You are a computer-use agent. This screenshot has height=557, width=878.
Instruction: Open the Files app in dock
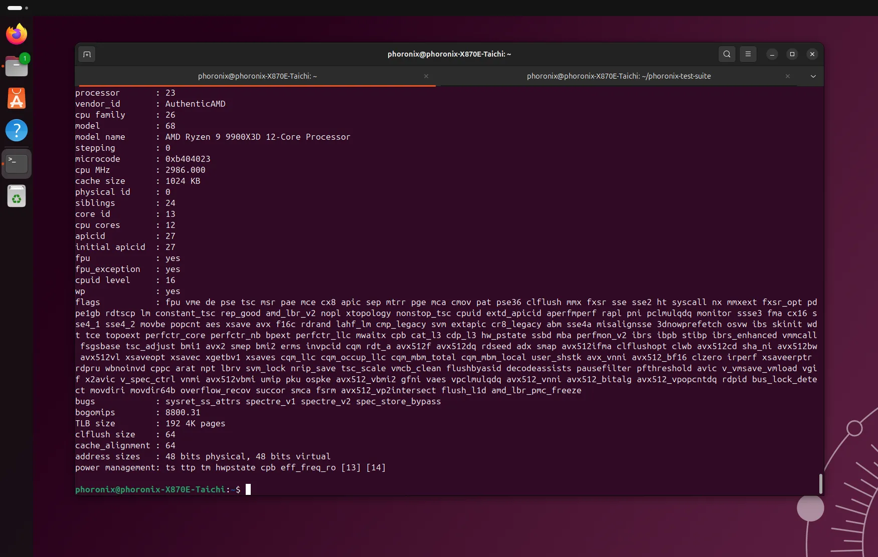pyautogui.click(x=17, y=66)
